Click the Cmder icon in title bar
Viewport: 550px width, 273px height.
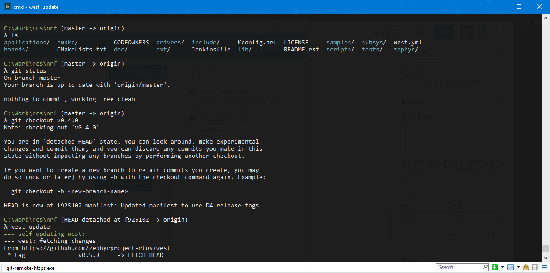(x=7, y=7)
